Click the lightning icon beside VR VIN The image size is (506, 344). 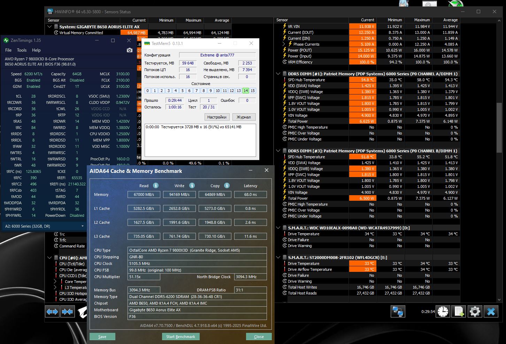click(x=285, y=26)
